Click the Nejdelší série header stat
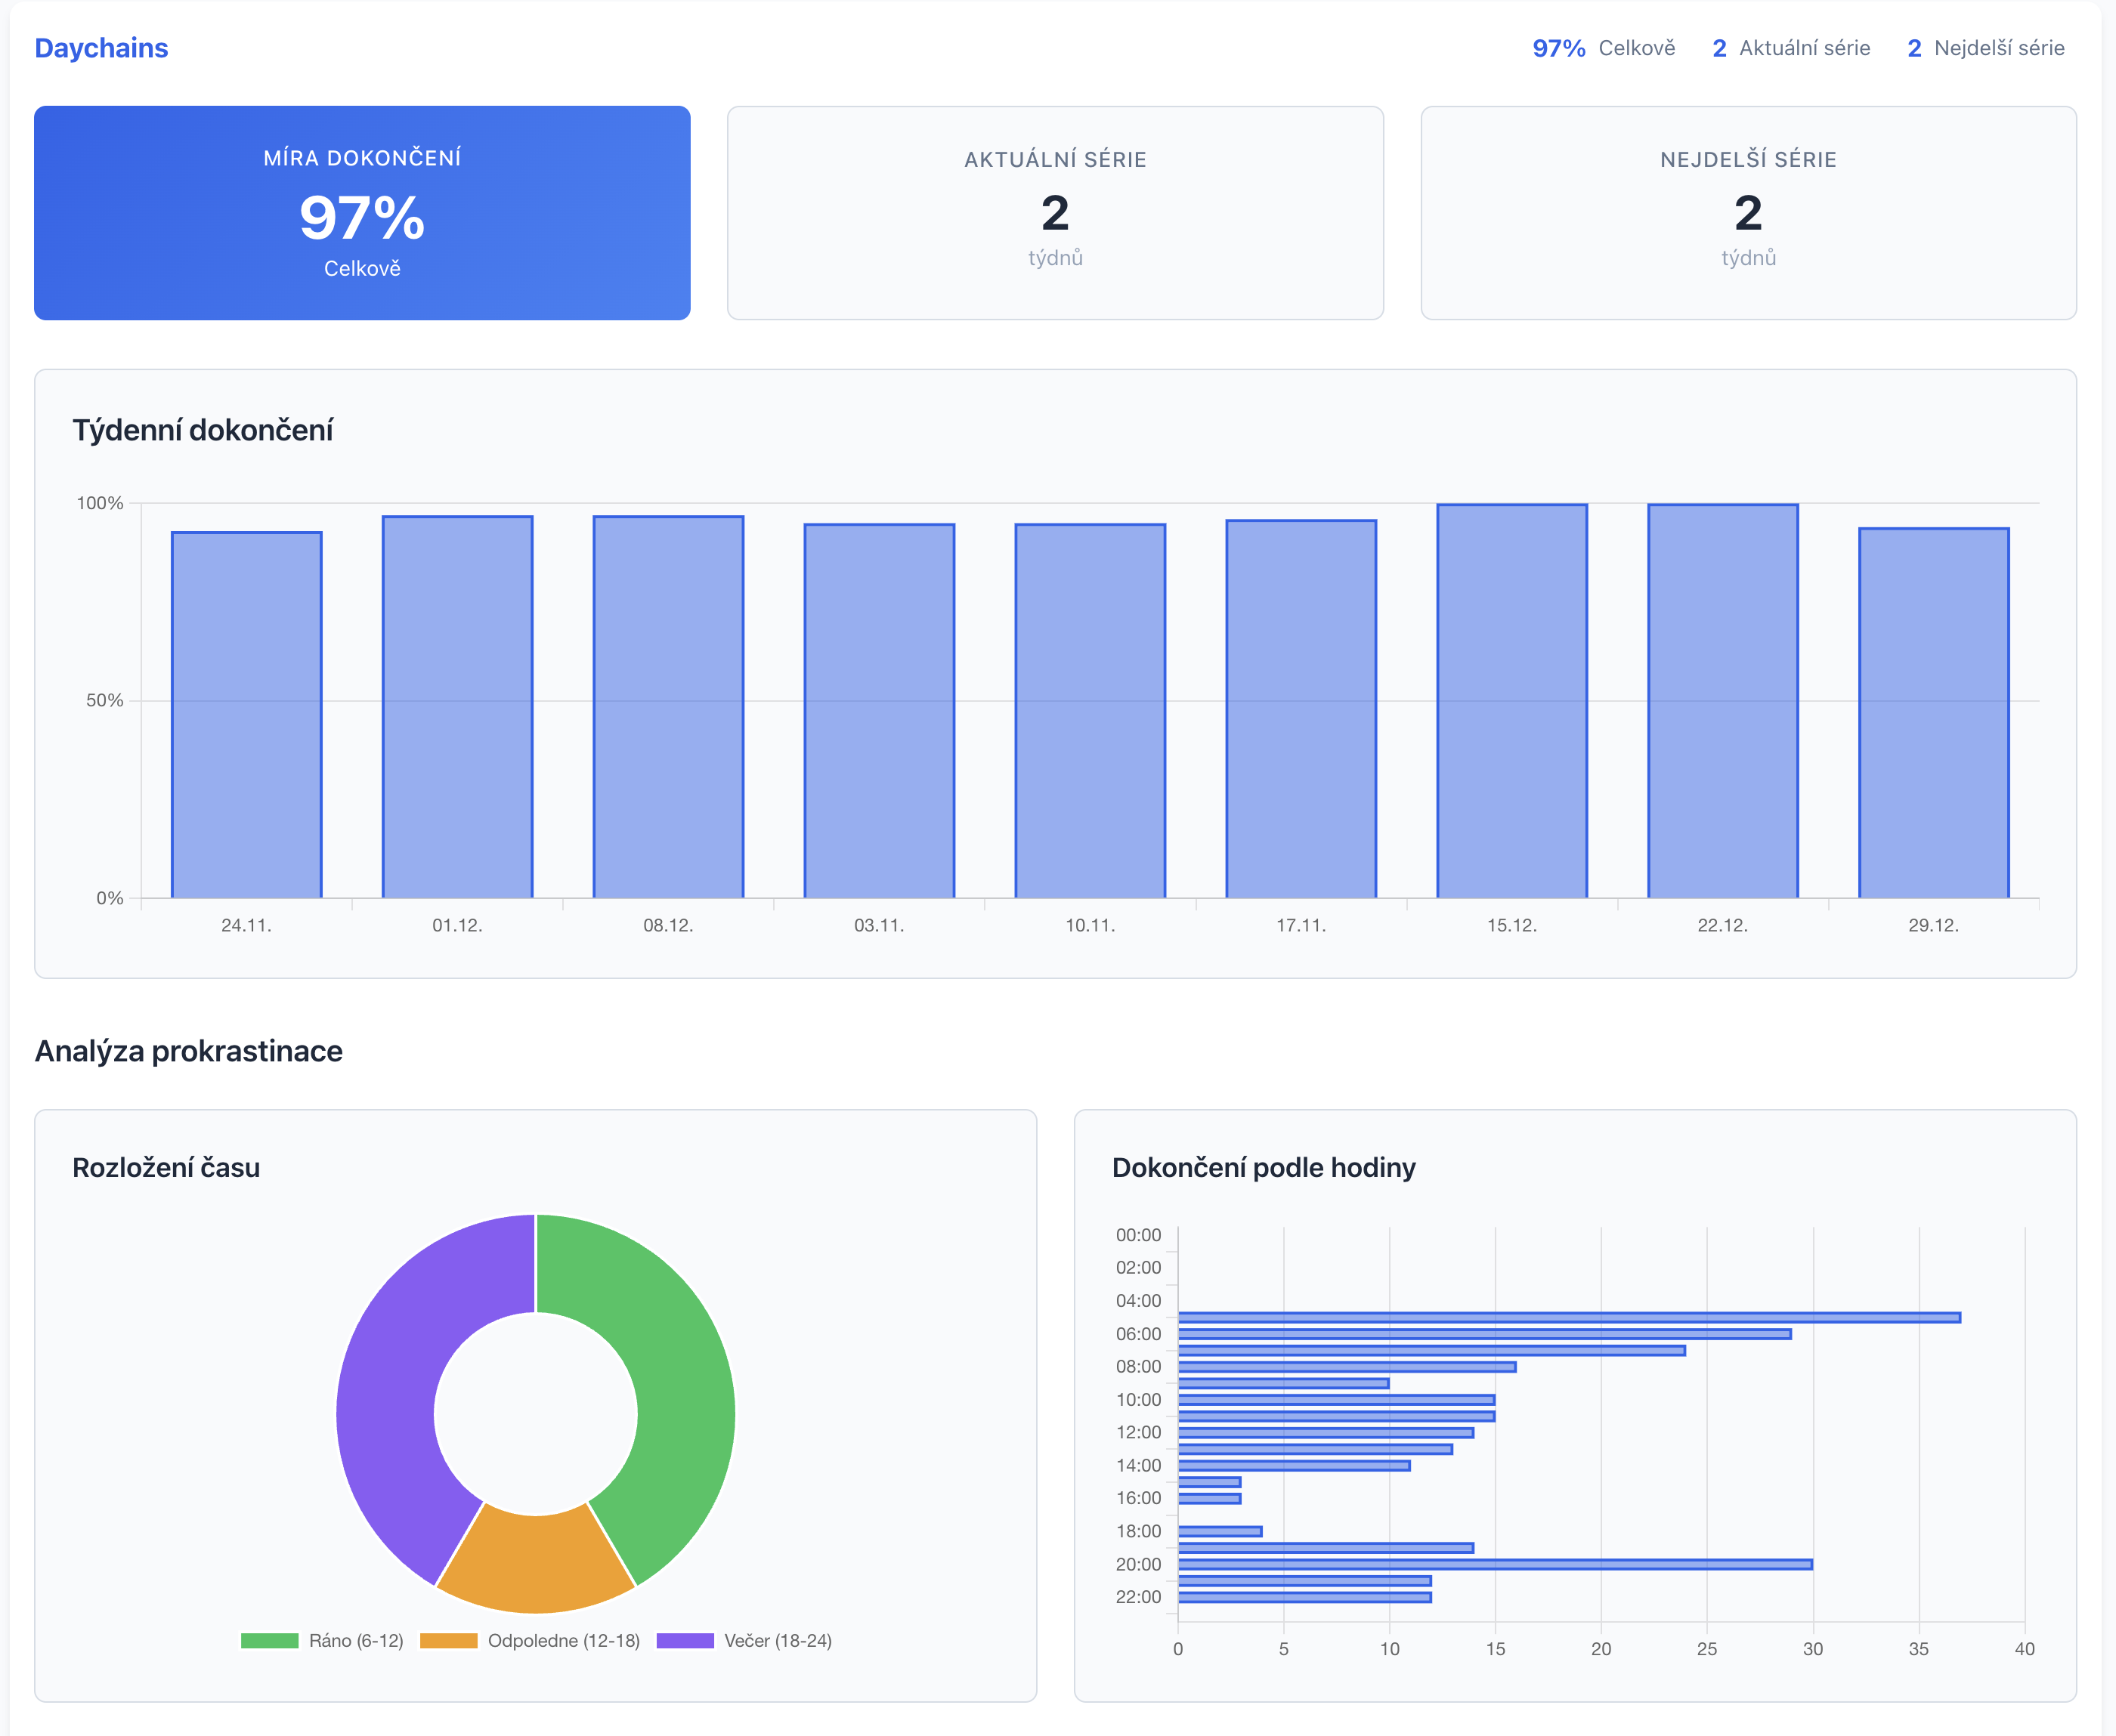The image size is (2116, 1736). 1985,48
